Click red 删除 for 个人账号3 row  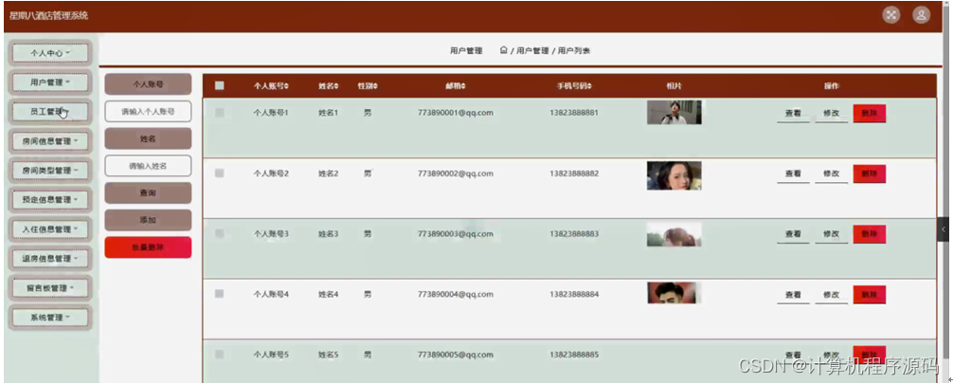tap(870, 234)
